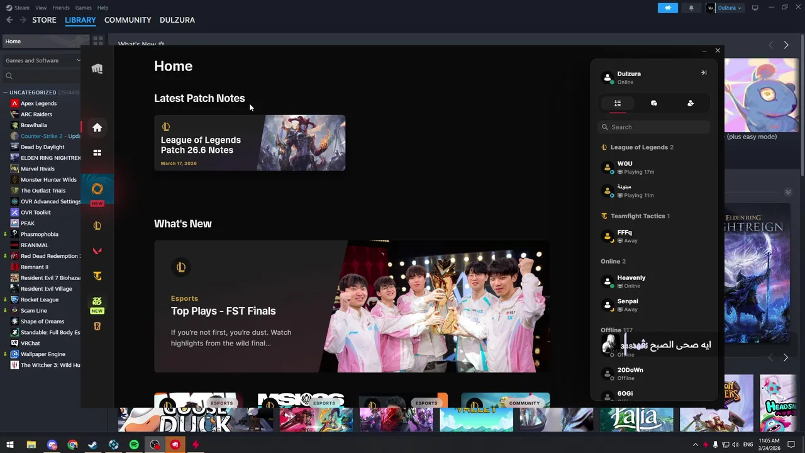Open the add friend tab icon
The width and height of the screenshot is (805, 453).
pos(691,103)
